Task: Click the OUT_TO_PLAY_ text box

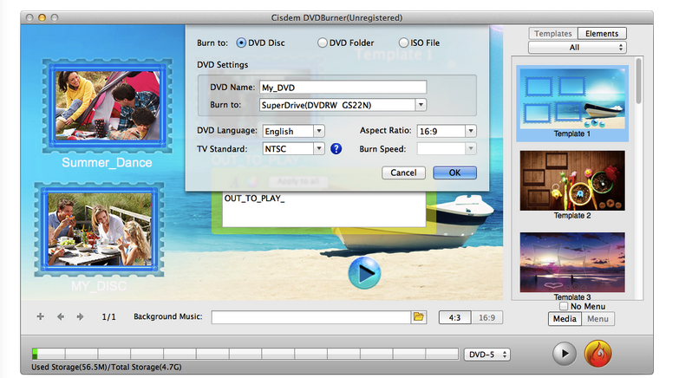Action: coord(324,210)
